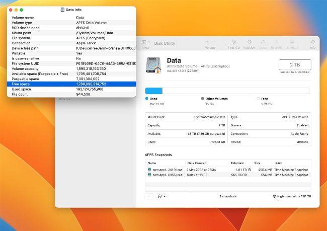327x231 pixels.
Task: Open the Info toolbar icon
Action: [x=312, y=42]
